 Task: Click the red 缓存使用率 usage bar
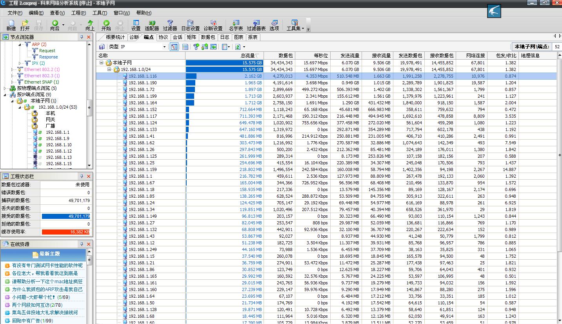tap(65, 232)
